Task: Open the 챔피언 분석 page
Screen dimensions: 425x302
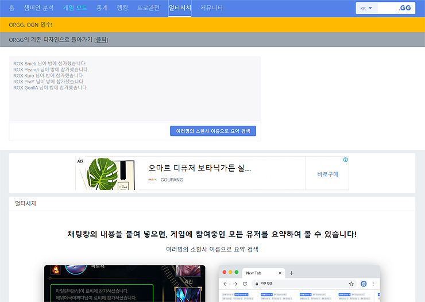Action: coord(38,8)
